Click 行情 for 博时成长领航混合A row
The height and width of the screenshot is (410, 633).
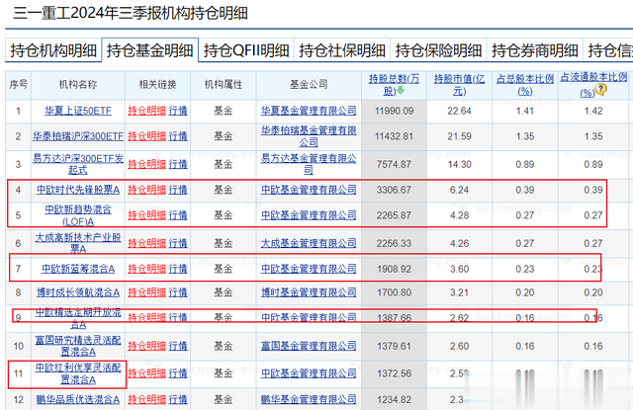pos(178,292)
